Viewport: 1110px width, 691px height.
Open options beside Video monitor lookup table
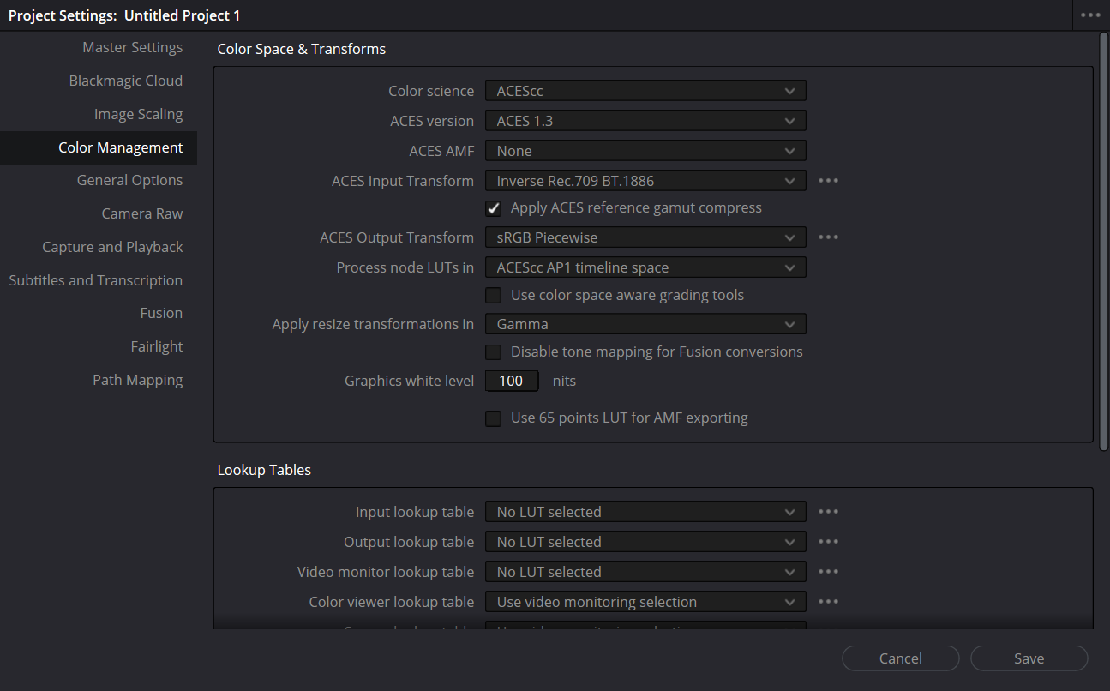click(x=827, y=572)
